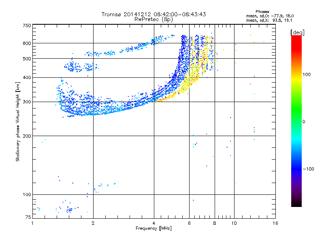324x243 pixels.
Task: Click the '[deg]' colorbar unit label
Action: click(x=297, y=32)
